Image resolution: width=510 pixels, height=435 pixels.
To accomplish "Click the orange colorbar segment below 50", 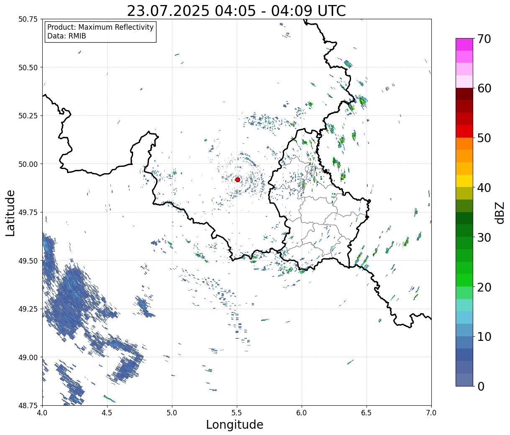I will [x=464, y=143].
